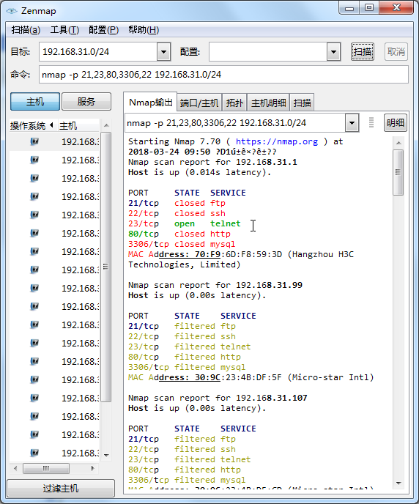Click the scan output selector combo box

pyautogui.click(x=235, y=123)
